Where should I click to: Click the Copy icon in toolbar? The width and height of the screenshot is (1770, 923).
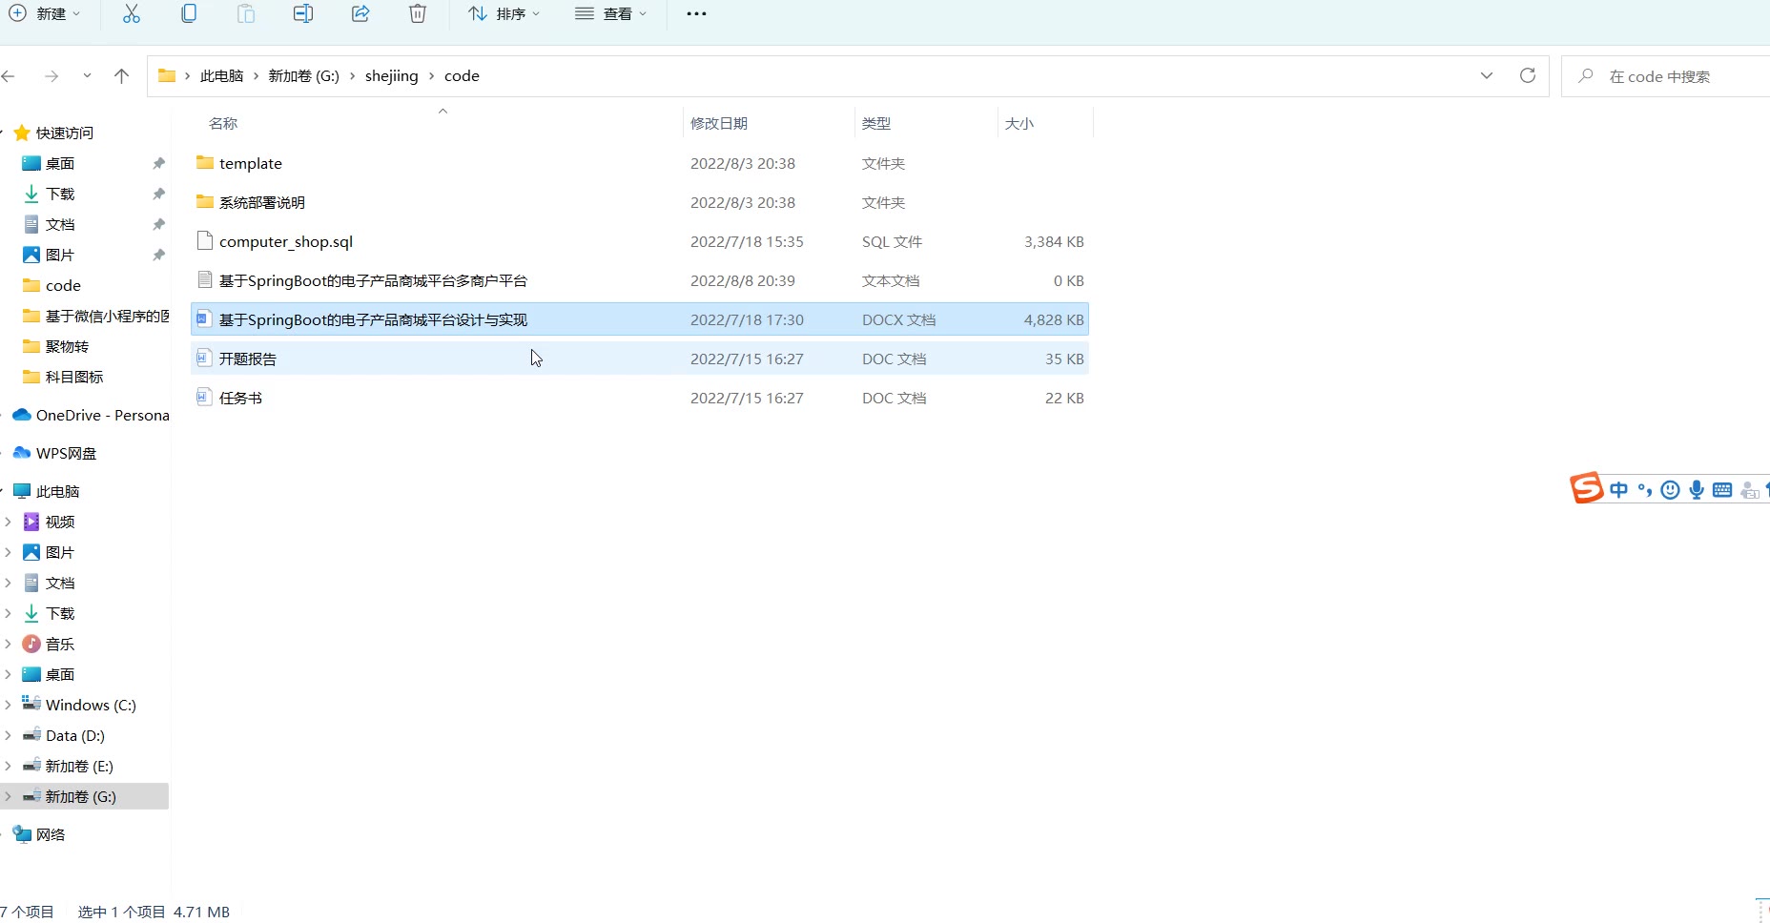coord(189,13)
